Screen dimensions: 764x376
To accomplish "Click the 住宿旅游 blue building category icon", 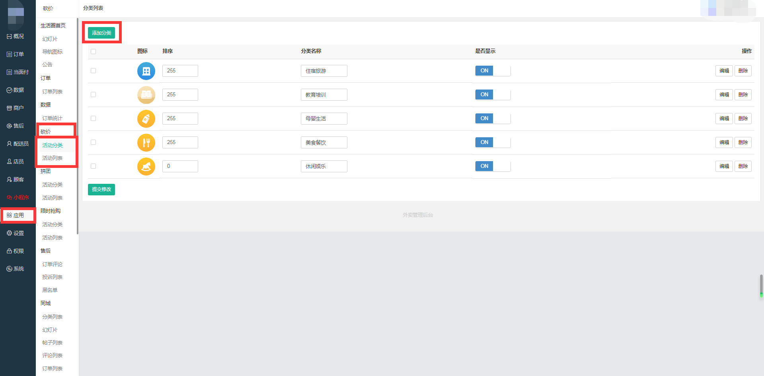I will 146,71.
